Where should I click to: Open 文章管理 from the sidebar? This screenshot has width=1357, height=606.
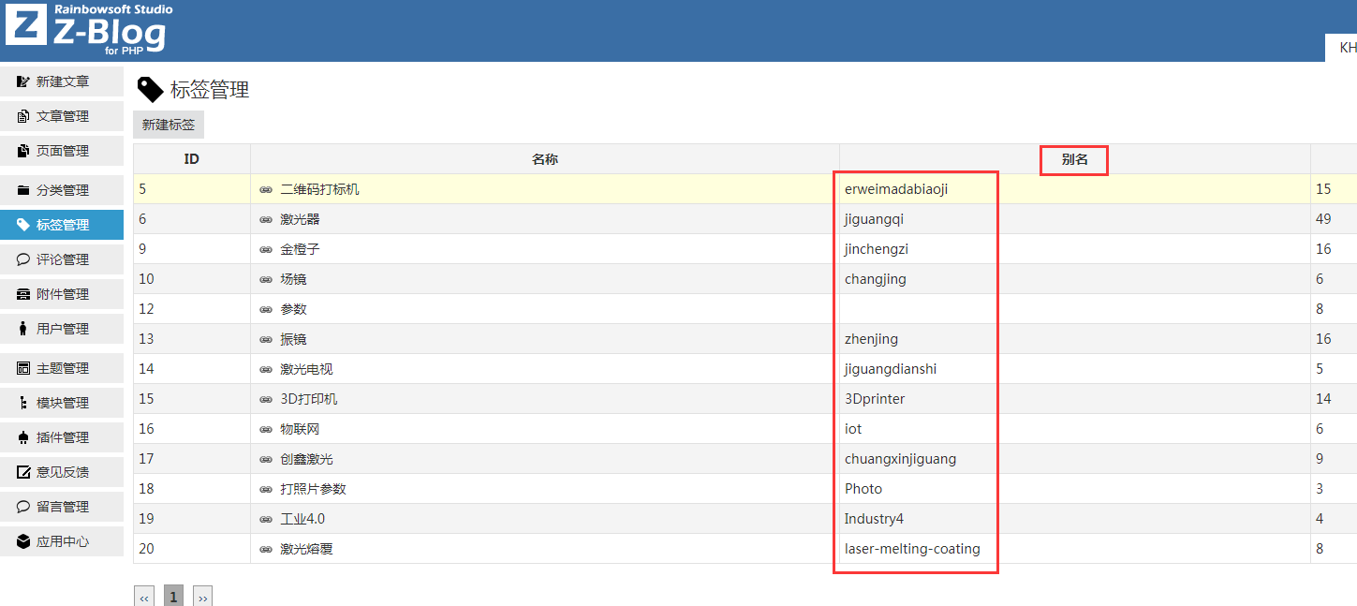[x=62, y=116]
